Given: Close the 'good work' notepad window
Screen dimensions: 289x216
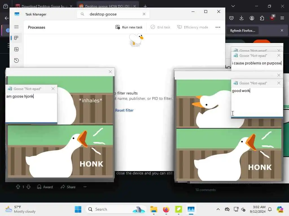Looking at the screenshot, I should click(279, 83).
